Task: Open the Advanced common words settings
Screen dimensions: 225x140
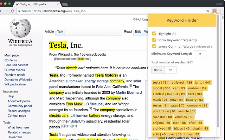Action: (203, 47)
